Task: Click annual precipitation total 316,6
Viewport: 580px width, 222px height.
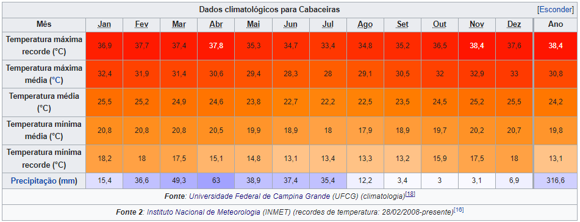Action: click(556, 181)
